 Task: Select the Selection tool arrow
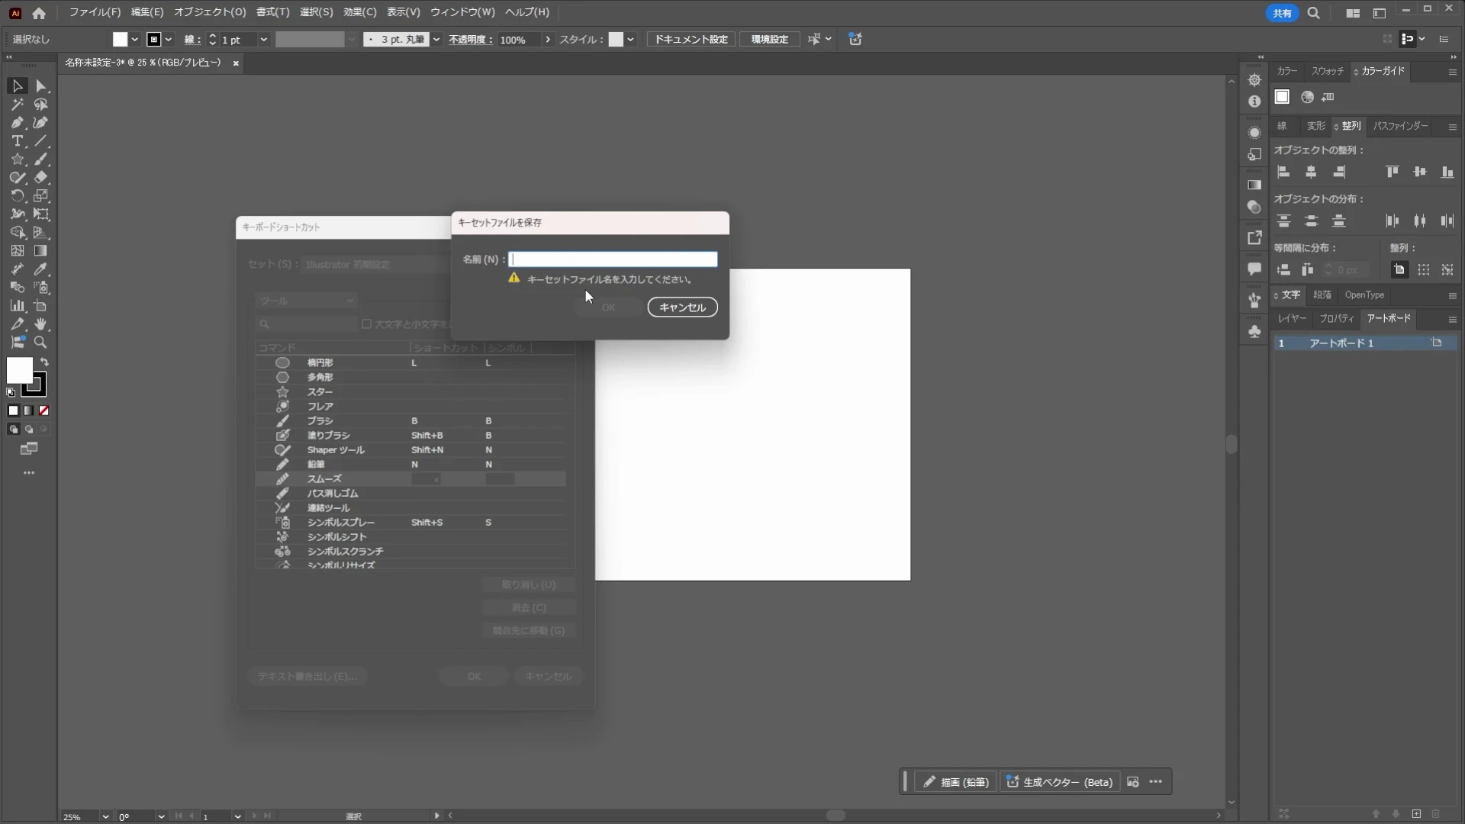coord(17,86)
